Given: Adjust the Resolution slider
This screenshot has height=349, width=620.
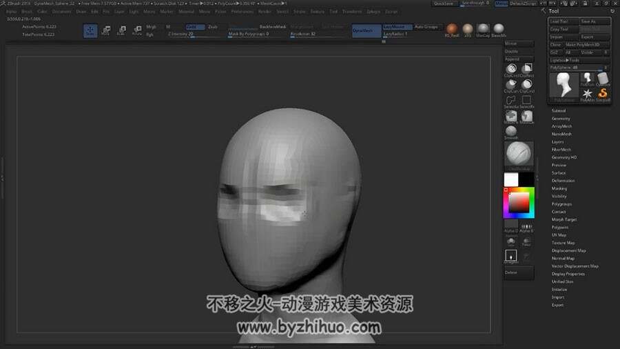Looking at the screenshot, I should point(318,34).
